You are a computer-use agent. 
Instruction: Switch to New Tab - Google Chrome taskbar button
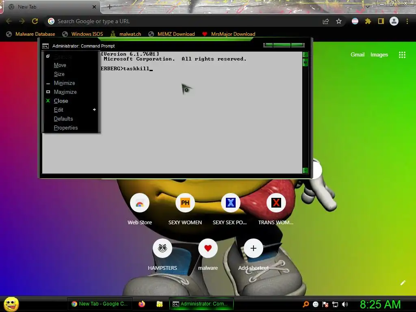click(x=100, y=304)
